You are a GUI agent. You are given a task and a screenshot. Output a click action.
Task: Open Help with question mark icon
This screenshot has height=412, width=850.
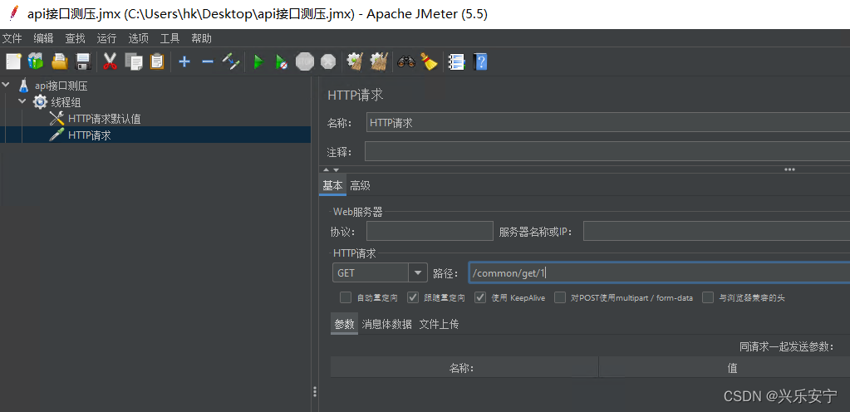tap(479, 61)
